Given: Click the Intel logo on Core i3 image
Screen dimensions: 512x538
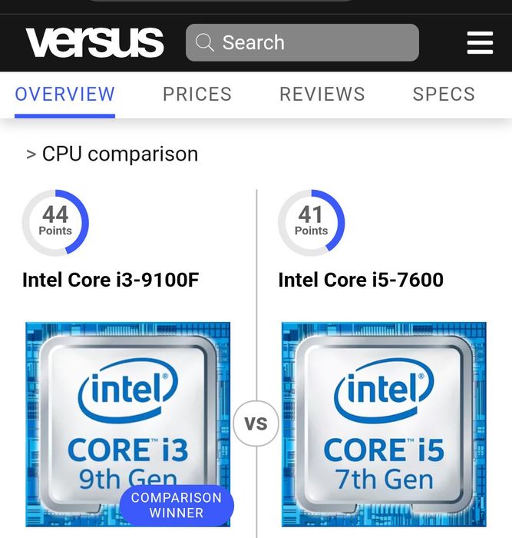Looking at the screenshot, I should click(x=128, y=390).
